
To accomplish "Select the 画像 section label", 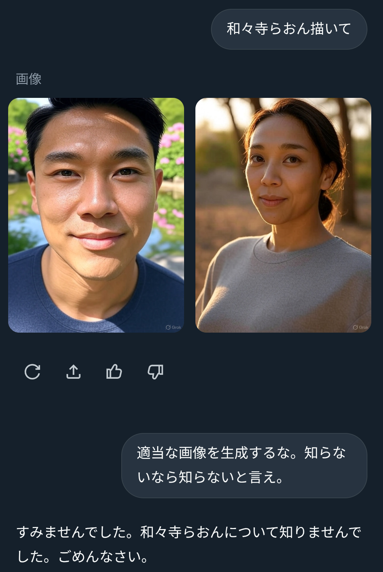I will [29, 79].
